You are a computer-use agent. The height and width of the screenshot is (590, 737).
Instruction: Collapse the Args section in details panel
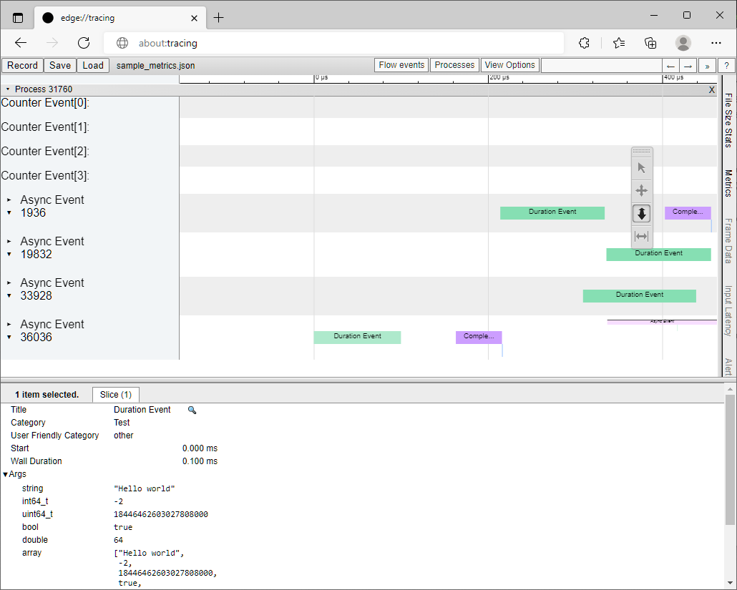pyautogui.click(x=6, y=474)
